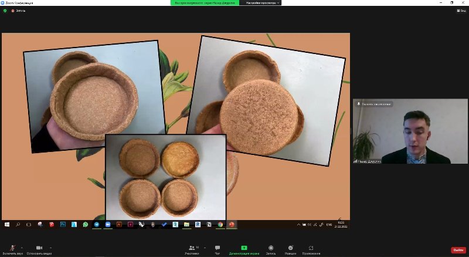Open the Reactions menu

290,248
